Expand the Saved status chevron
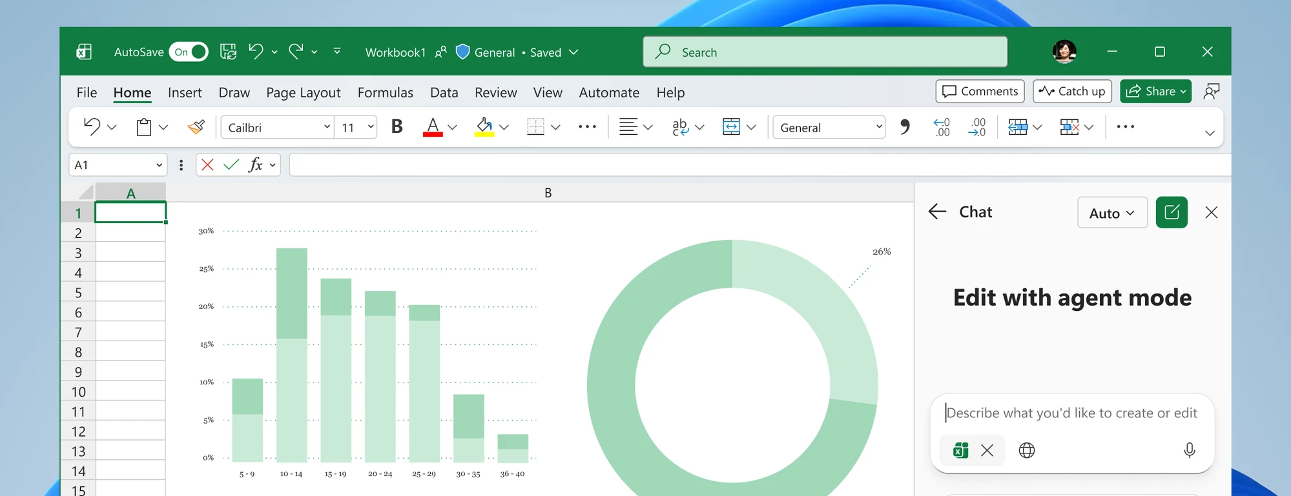 pos(573,52)
